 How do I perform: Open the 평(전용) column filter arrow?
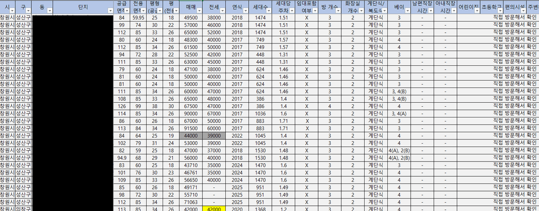(176, 11)
